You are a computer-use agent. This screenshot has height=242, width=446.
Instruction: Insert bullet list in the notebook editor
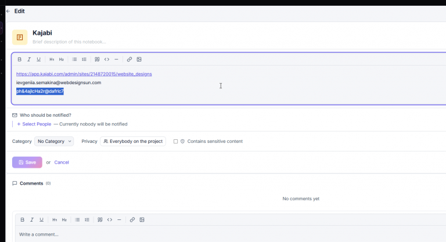tap(74, 59)
